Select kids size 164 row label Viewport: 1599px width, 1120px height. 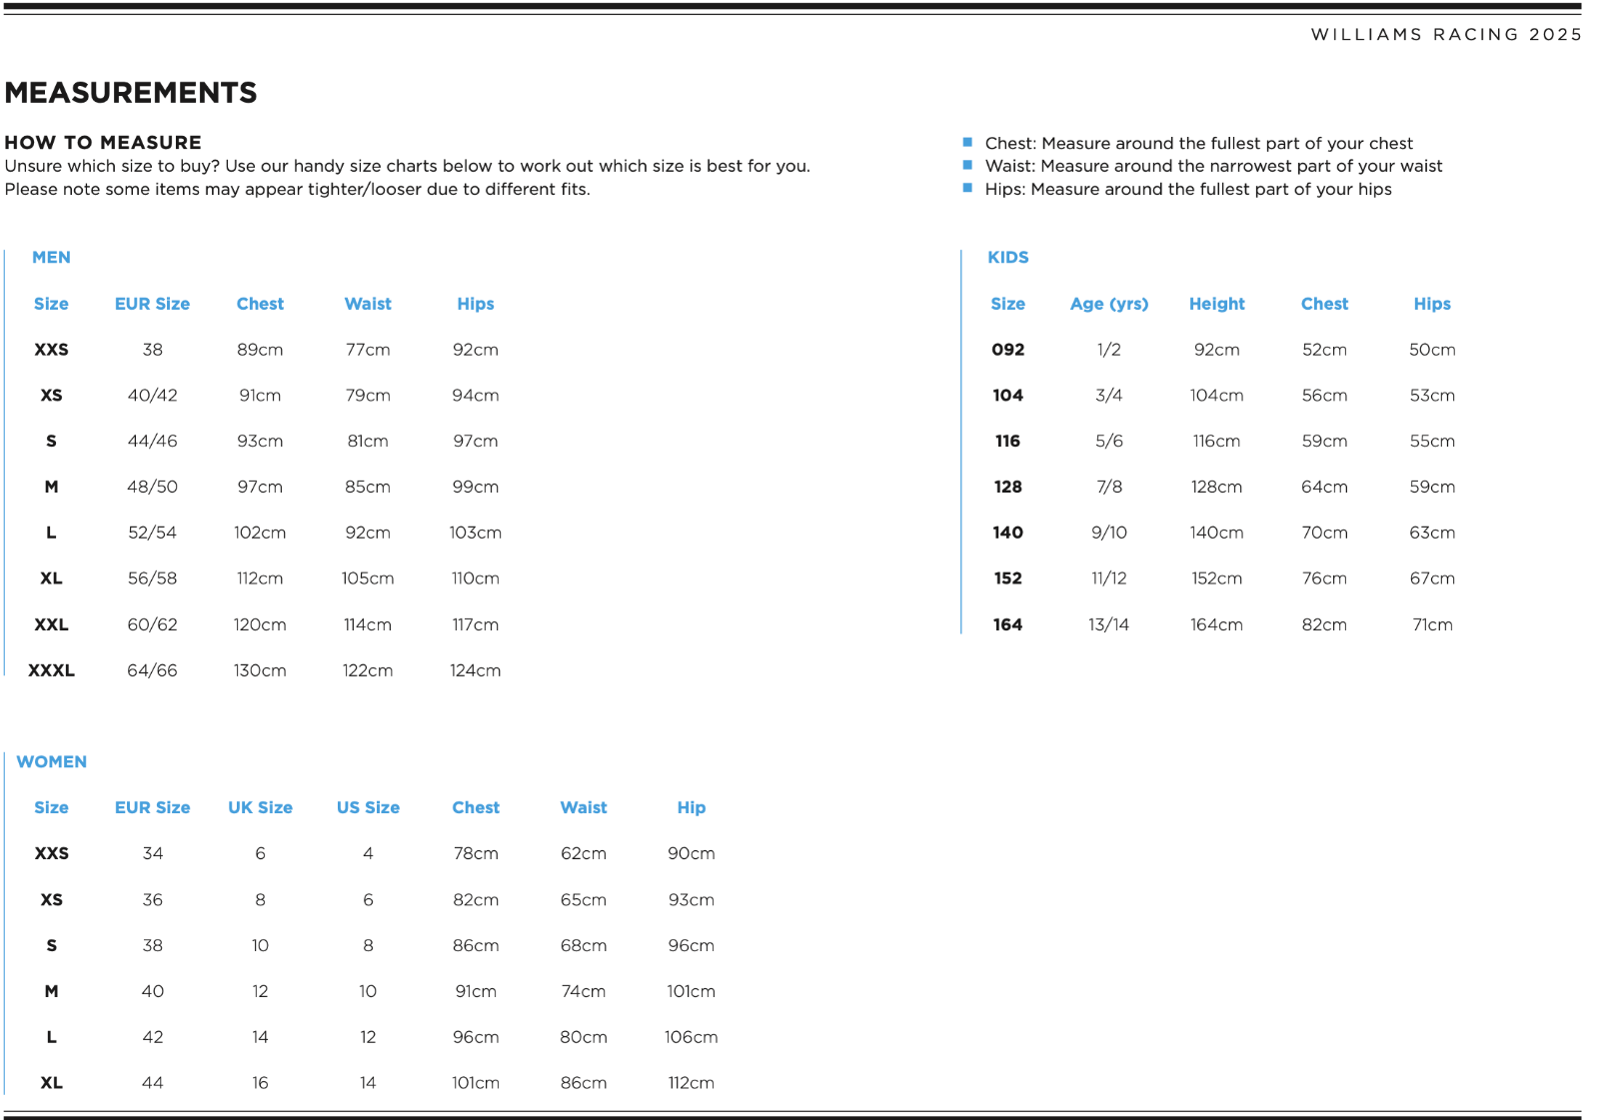pyautogui.click(x=1007, y=624)
